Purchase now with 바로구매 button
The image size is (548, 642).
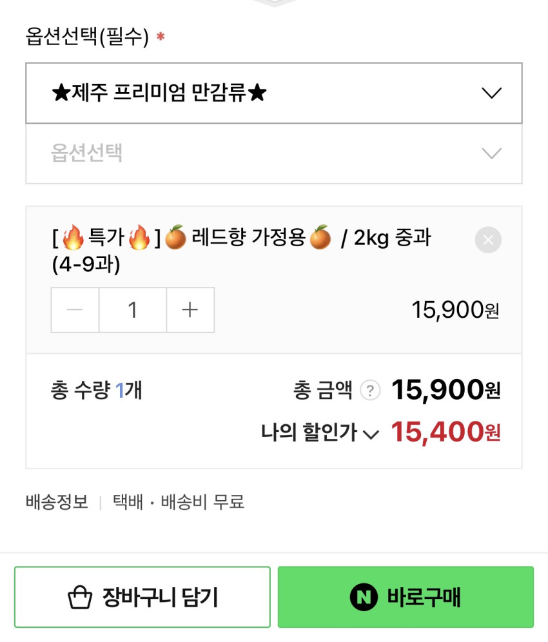click(406, 597)
